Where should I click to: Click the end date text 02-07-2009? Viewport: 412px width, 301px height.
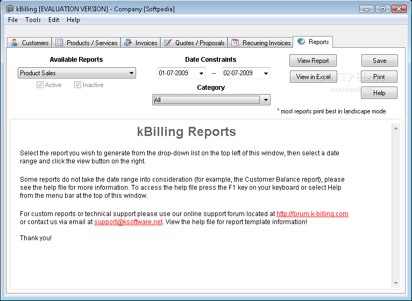click(x=238, y=73)
